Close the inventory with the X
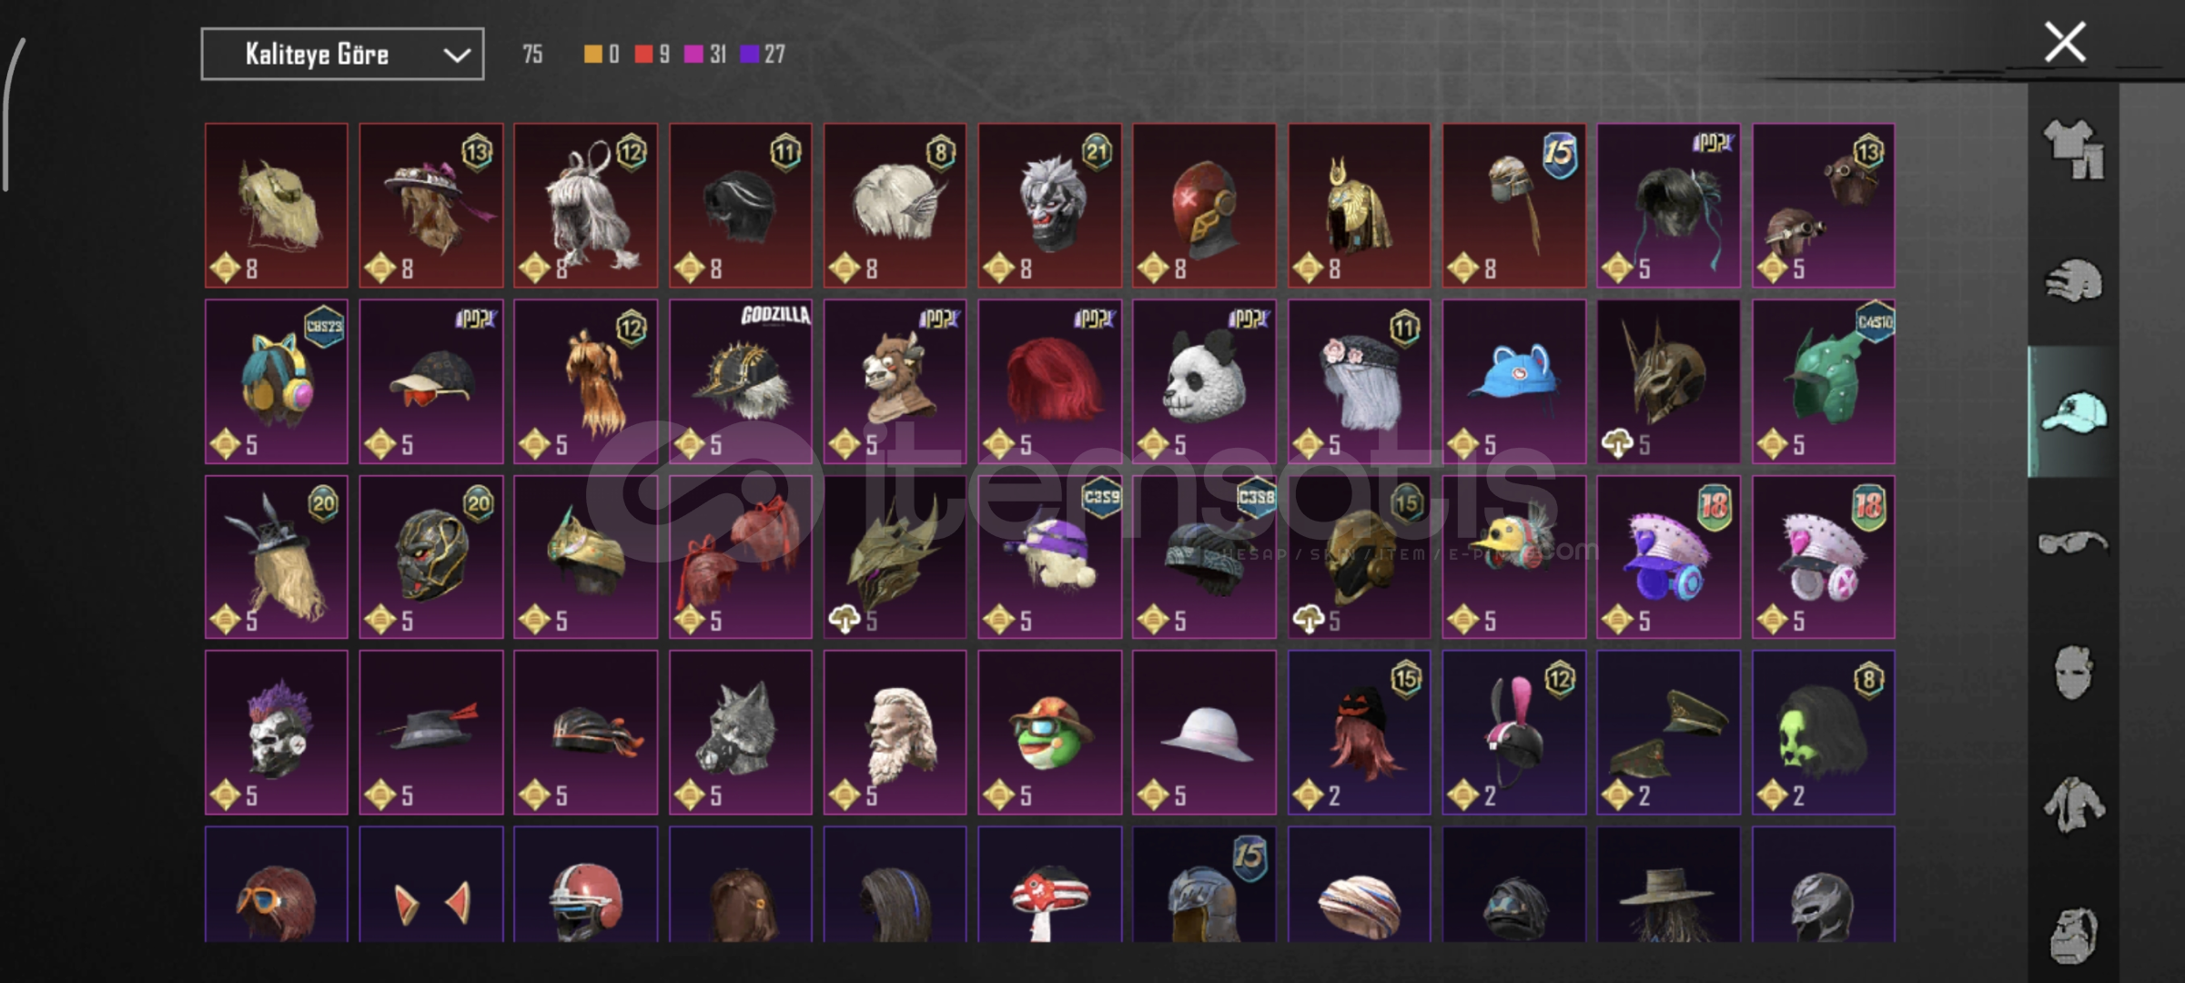The width and height of the screenshot is (2185, 983). coord(2065,42)
